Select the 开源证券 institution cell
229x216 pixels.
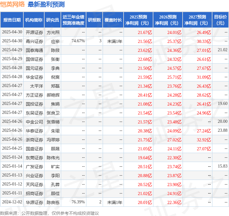(x=34, y=32)
